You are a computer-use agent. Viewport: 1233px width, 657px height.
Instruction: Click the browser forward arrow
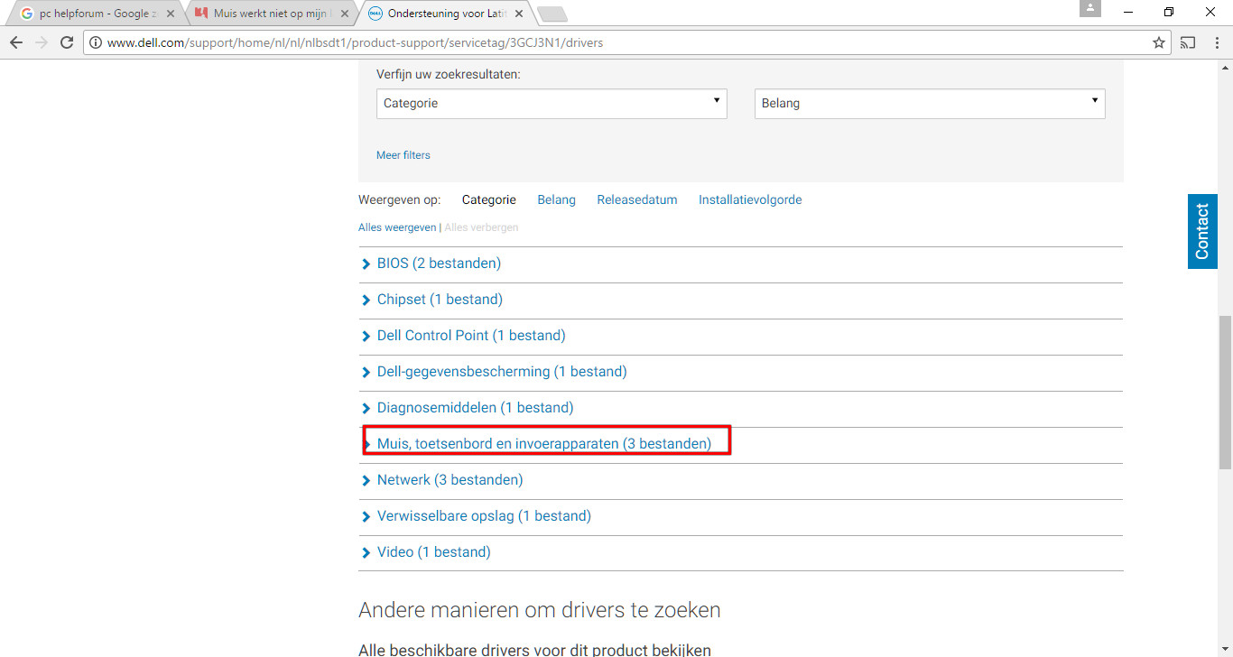tap(42, 42)
